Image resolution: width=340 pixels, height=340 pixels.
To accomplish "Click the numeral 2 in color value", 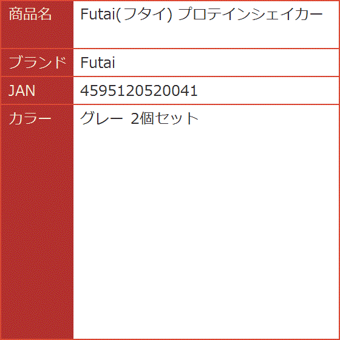I will pyautogui.click(x=135, y=119).
